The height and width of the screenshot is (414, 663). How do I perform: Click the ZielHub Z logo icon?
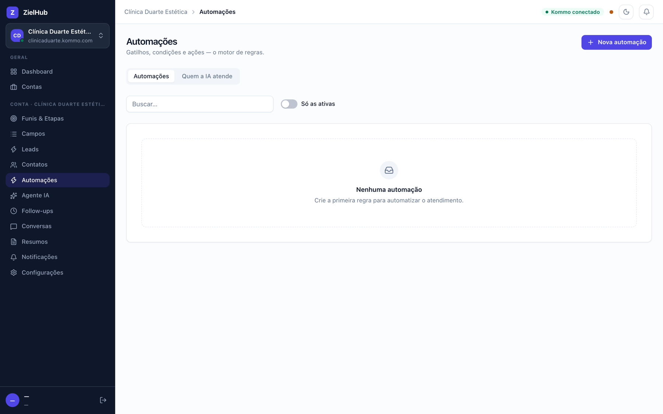[x=13, y=12]
